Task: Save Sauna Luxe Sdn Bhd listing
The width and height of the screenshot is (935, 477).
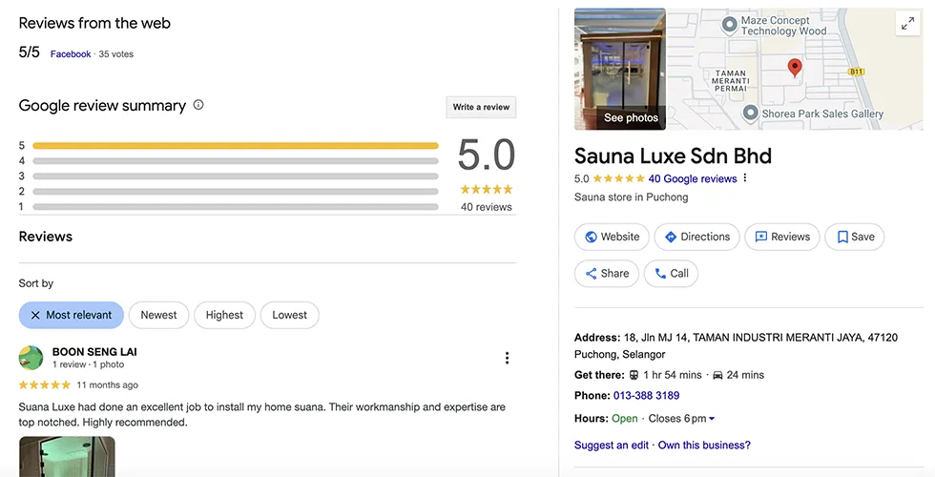Action: tap(855, 237)
